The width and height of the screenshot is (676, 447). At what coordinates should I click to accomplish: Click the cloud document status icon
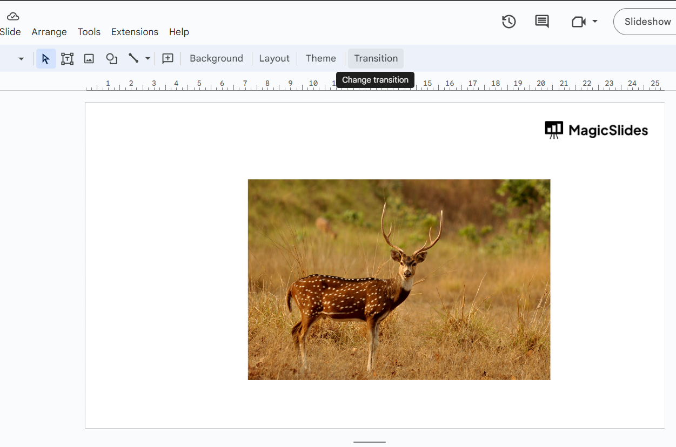[x=13, y=16]
